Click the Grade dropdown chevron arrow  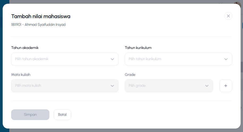tap(207, 86)
